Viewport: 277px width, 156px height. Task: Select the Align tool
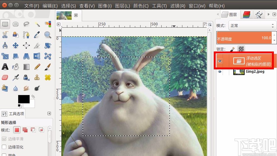coord(26,46)
